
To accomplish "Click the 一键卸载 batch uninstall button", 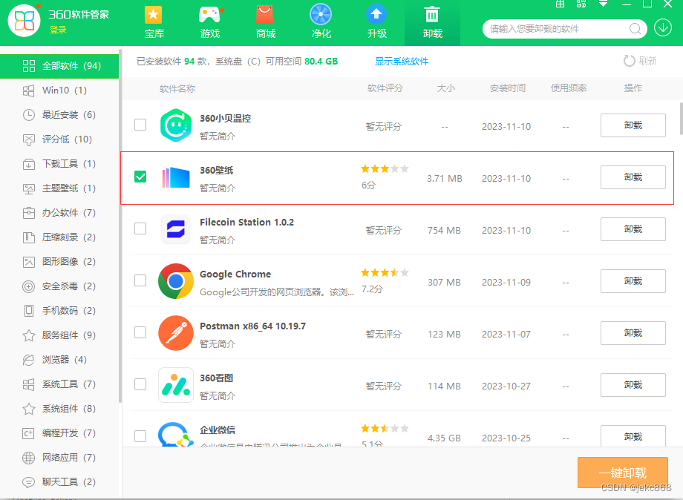I will pyautogui.click(x=622, y=473).
